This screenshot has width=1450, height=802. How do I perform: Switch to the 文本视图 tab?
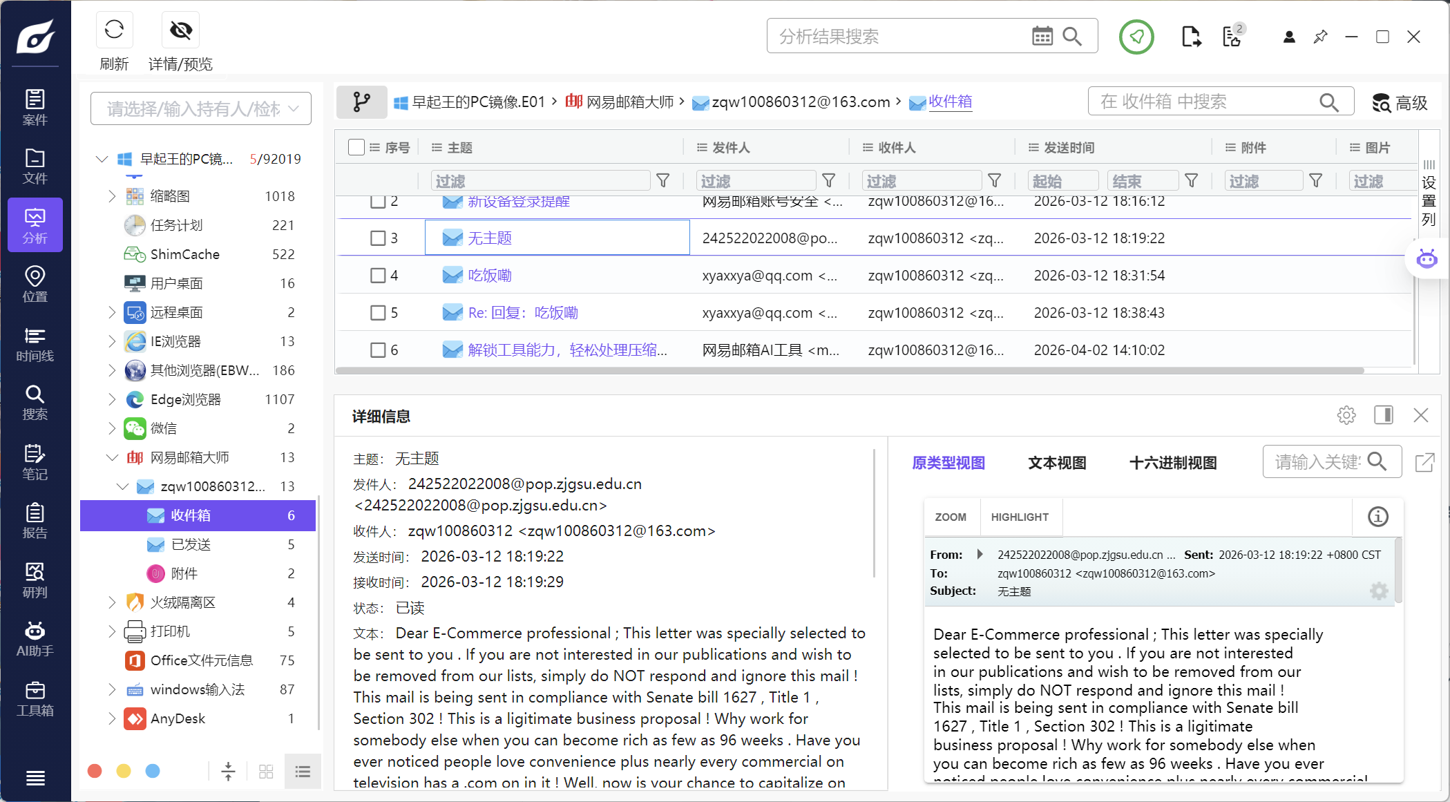click(x=1056, y=463)
